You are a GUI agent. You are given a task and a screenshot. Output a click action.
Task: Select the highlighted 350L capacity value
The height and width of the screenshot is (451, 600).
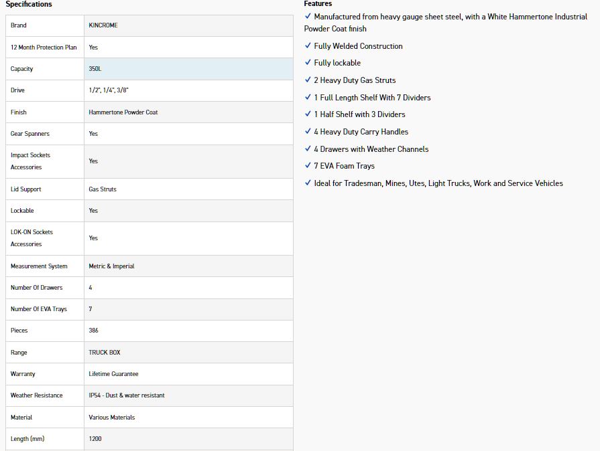95,69
